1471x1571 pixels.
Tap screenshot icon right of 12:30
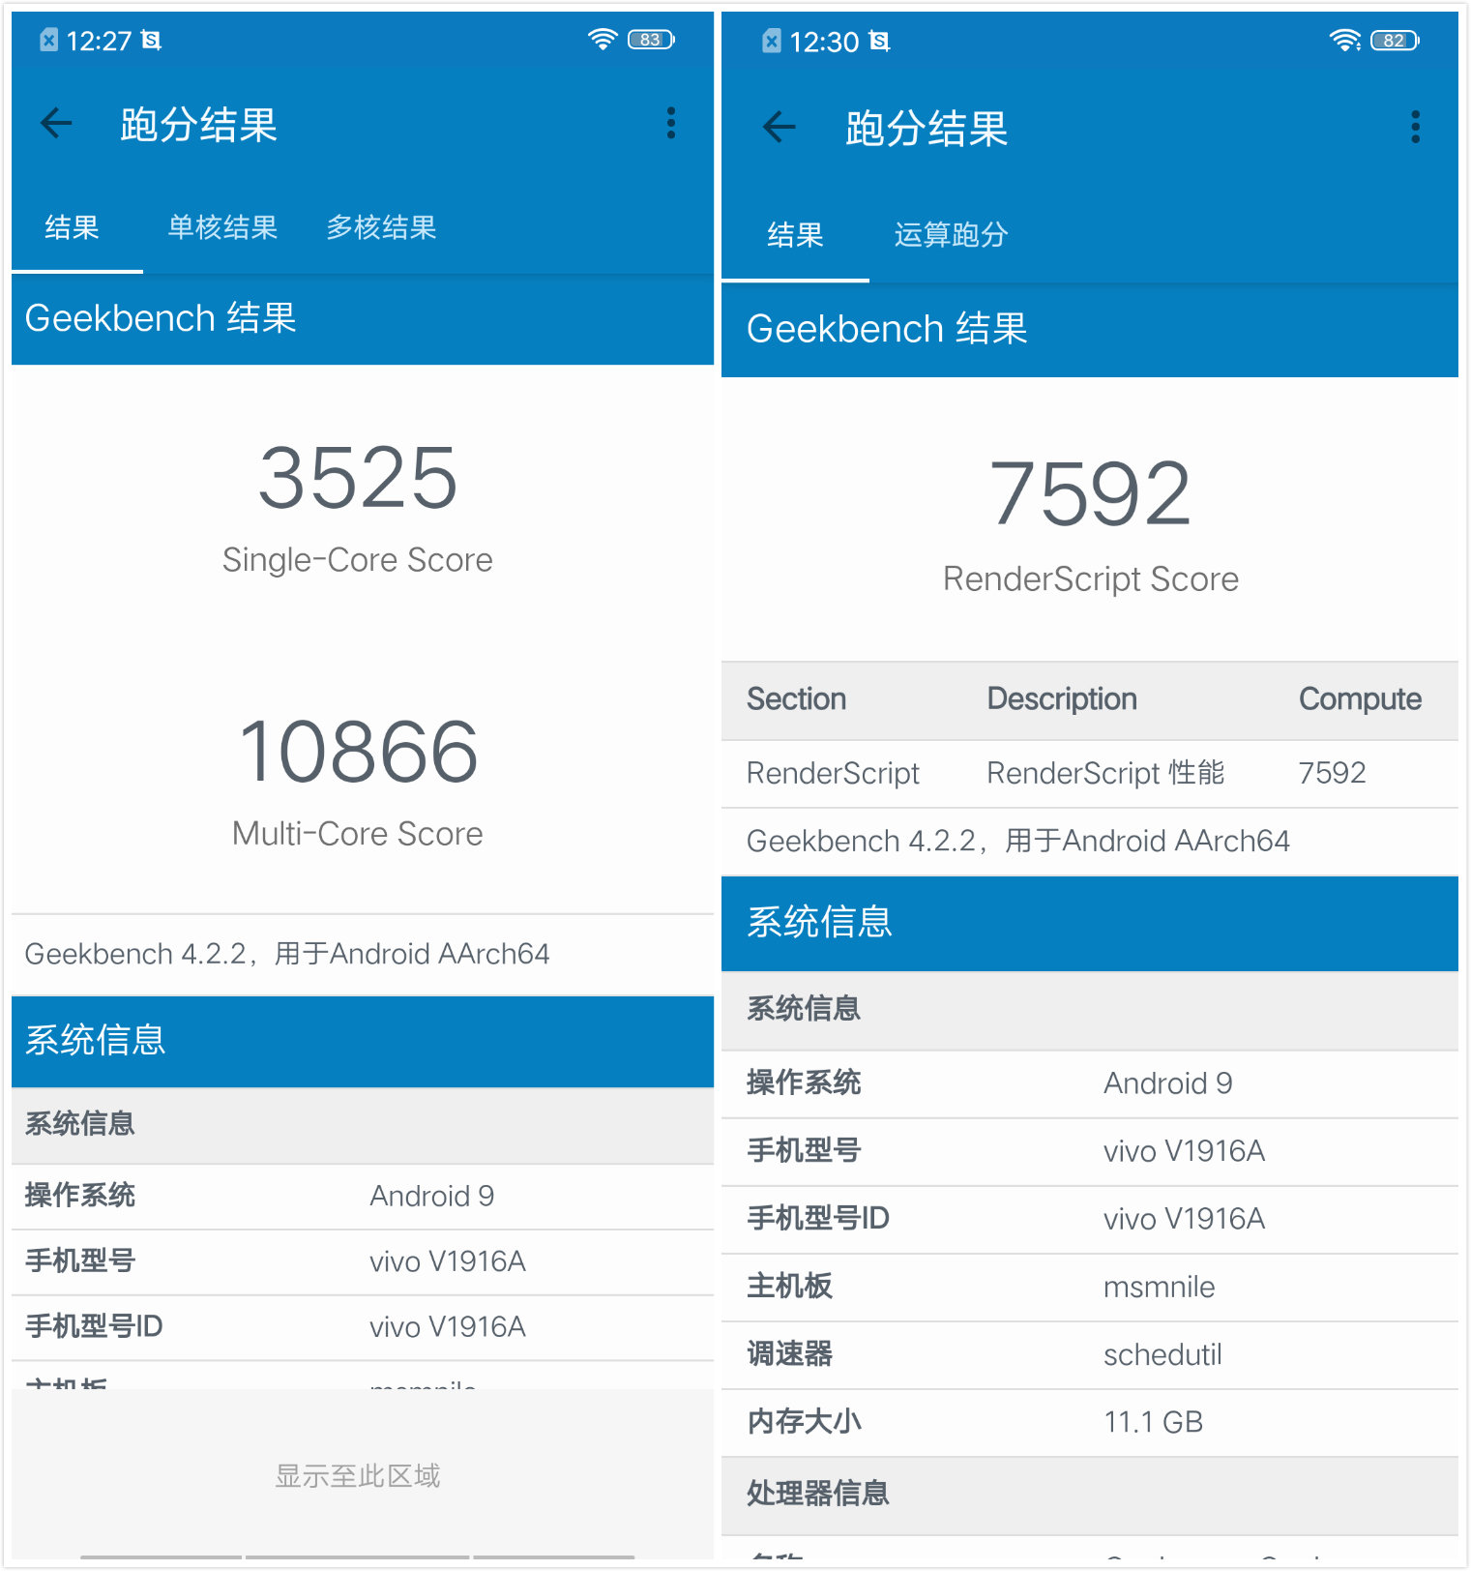point(879,41)
